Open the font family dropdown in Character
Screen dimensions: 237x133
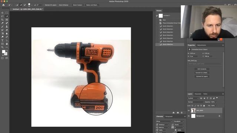pos(164,121)
